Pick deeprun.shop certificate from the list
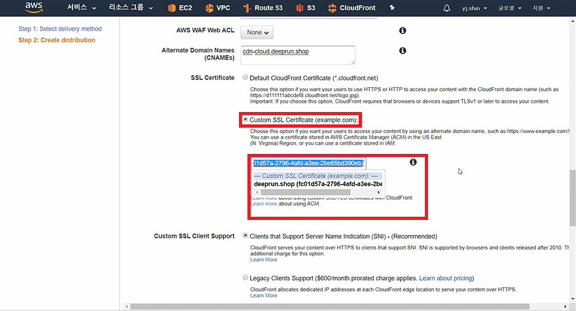 [x=317, y=184]
